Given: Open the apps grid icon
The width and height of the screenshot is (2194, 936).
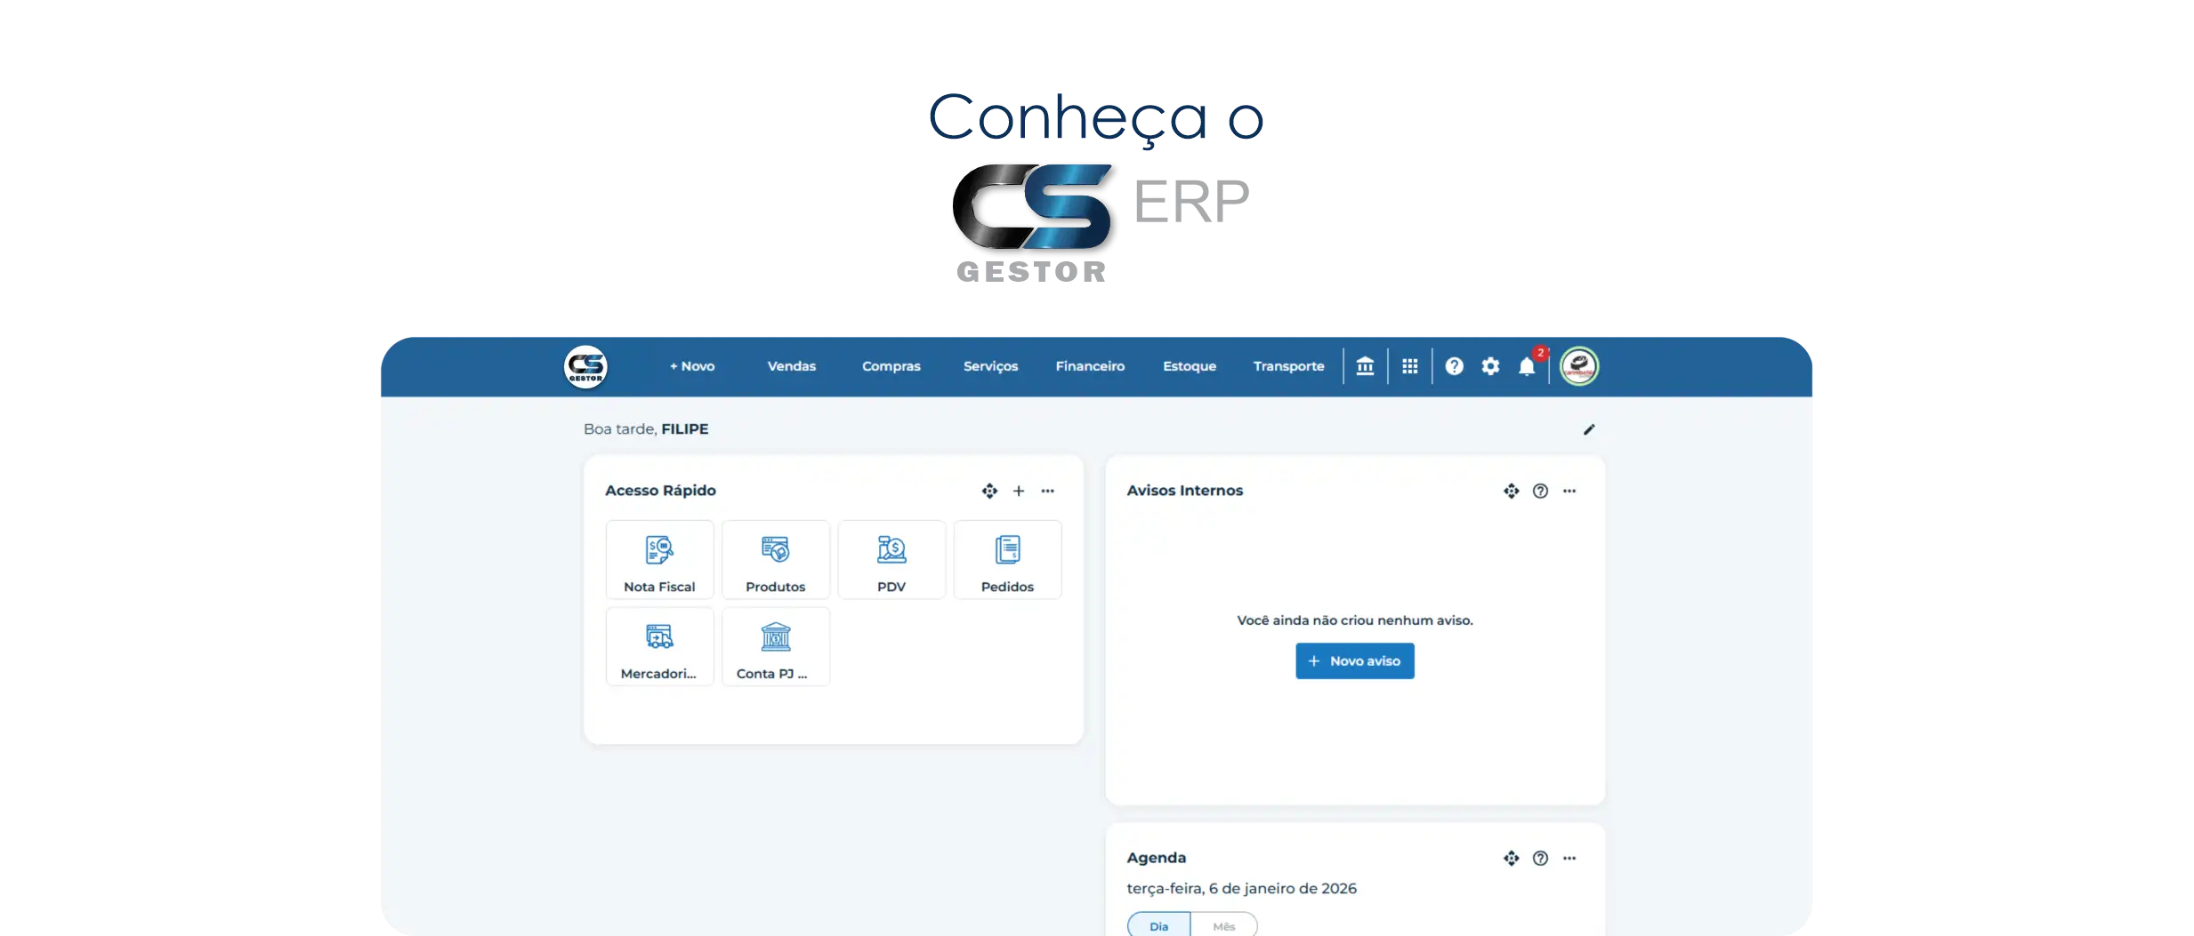Looking at the screenshot, I should [1410, 366].
